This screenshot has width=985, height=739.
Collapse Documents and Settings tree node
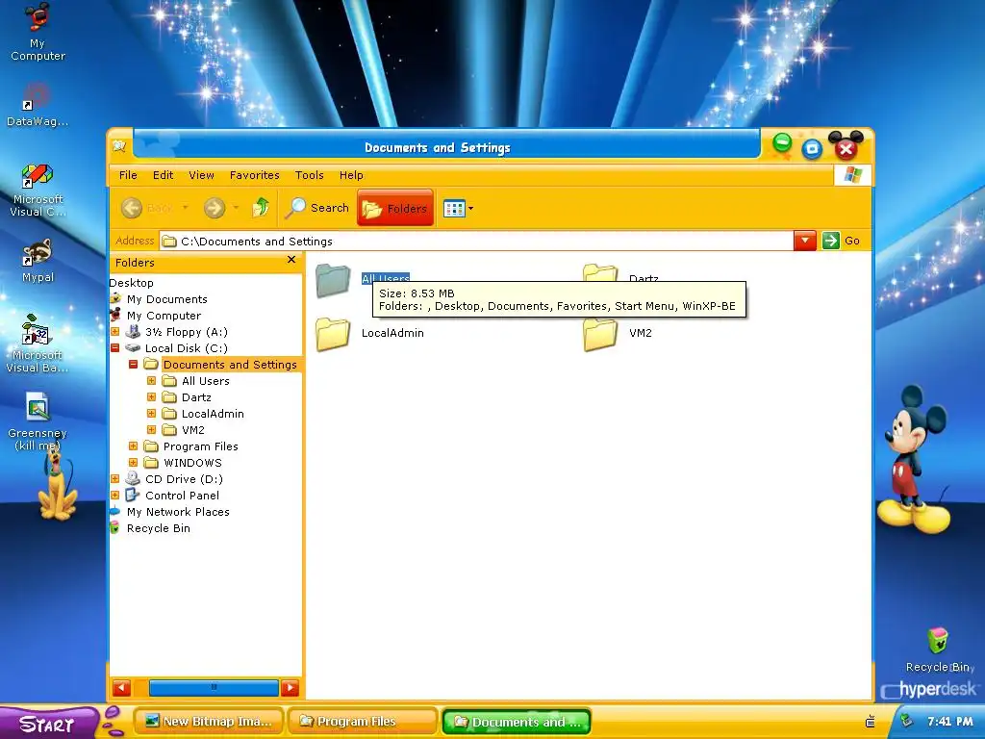click(x=133, y=364)
